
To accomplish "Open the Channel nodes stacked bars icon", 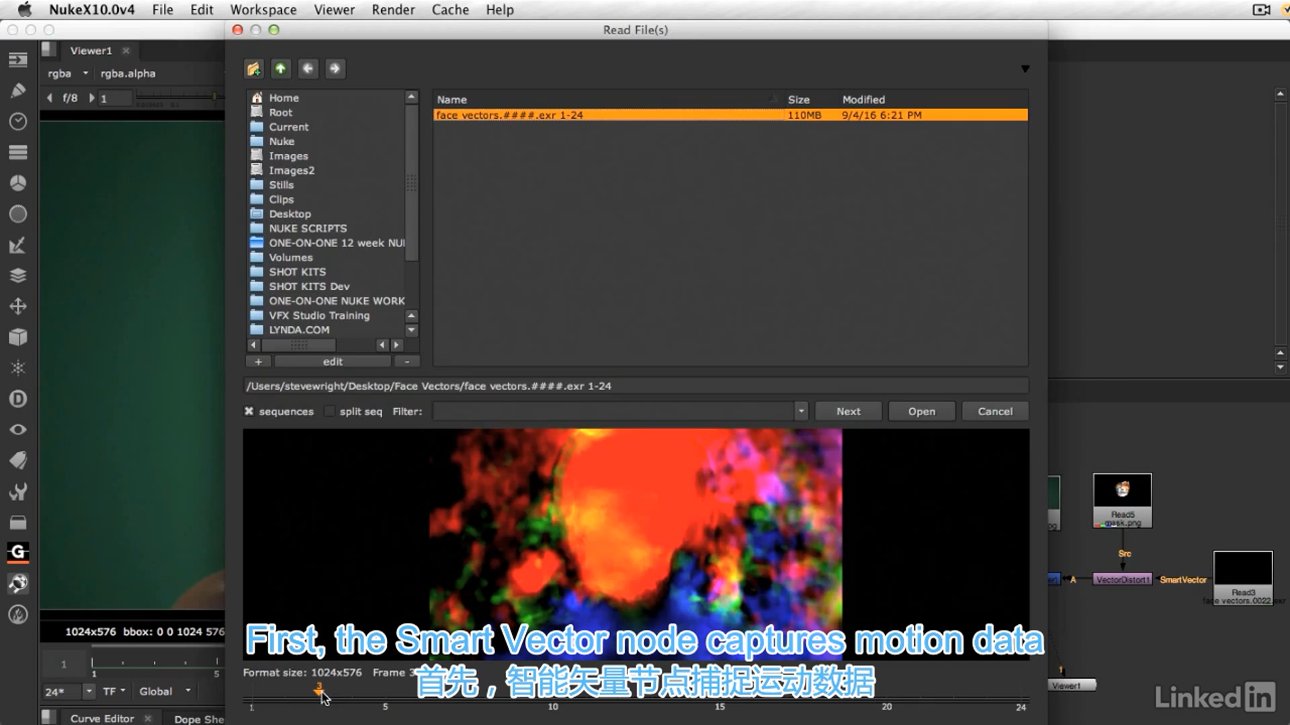I will tap(18, 152).
